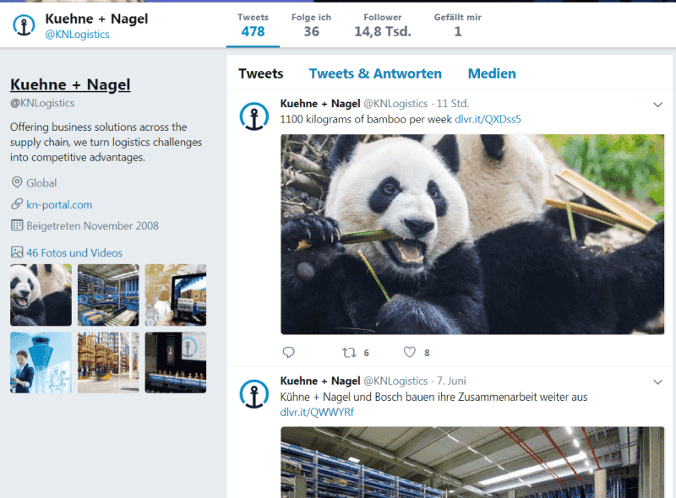Open the woman with control tower thumbnail
676x498 pixels.
[41, 362]
